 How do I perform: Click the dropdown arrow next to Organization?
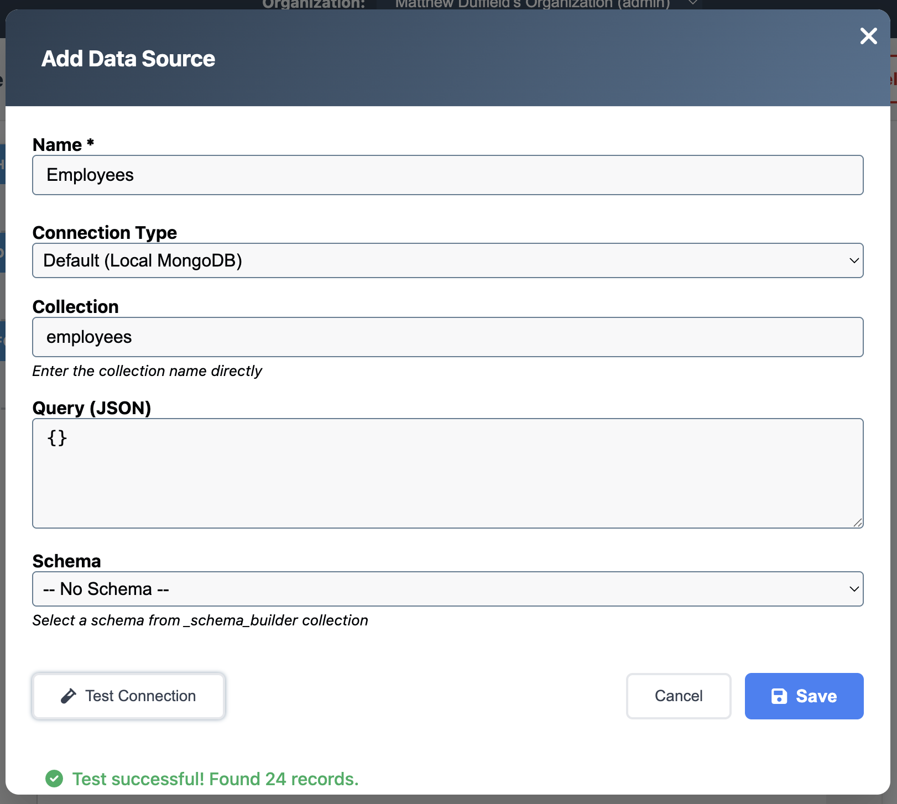point(692,3)
